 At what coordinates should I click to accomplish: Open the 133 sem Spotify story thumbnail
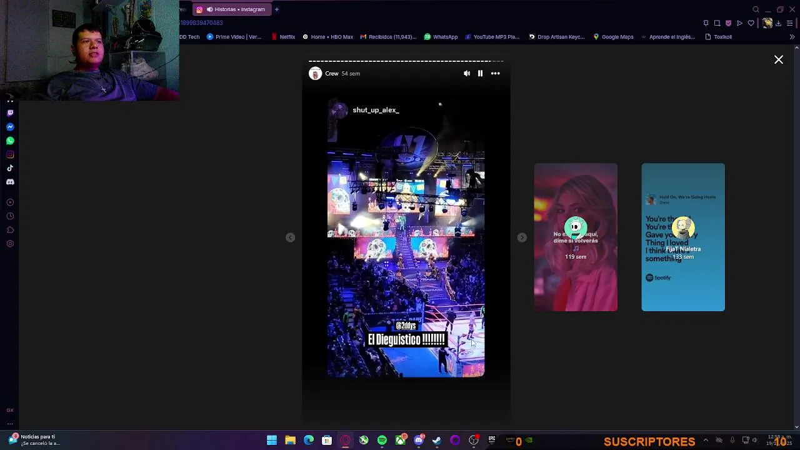click(683, 237)
